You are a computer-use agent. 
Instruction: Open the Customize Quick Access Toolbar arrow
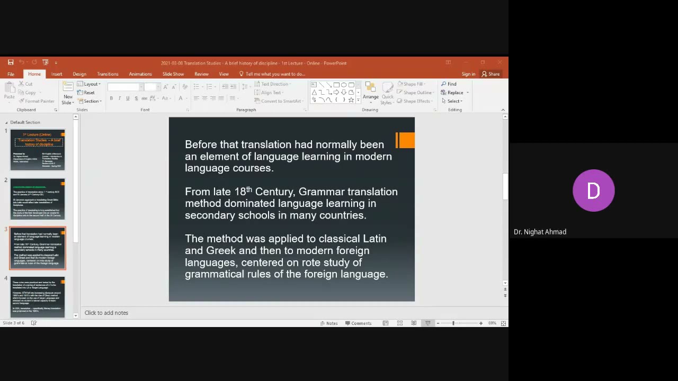click(x=56, y=62)
